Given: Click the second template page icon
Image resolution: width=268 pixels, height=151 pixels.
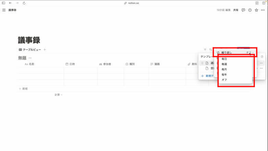Looking at the screenshot, I should click(207, 68).
